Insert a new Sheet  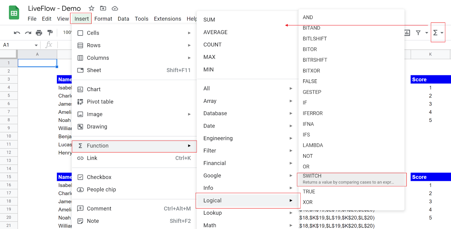click(134, 70)
